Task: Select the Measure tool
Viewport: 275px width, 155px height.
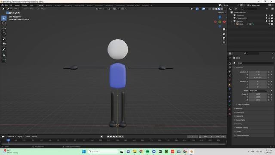Action: pos(4,55)
